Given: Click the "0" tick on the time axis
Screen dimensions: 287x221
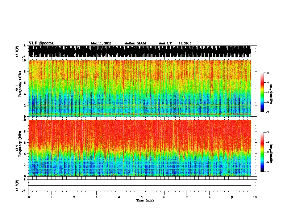Looking at the screenshot, I should tap(29, 197).
